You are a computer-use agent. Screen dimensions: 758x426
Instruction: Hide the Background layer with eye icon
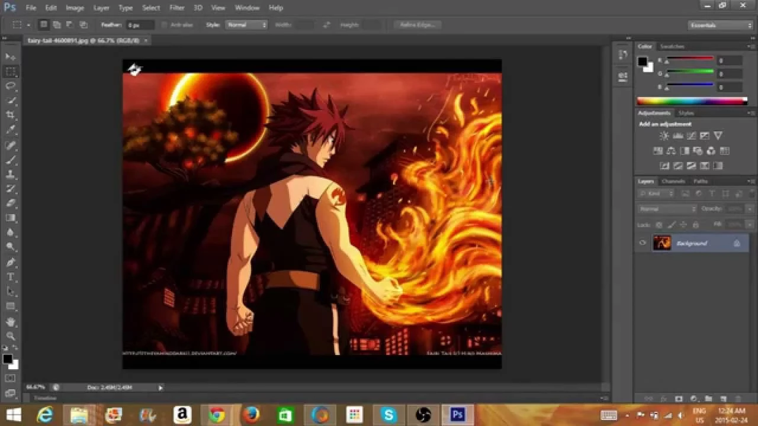[643, 243]
